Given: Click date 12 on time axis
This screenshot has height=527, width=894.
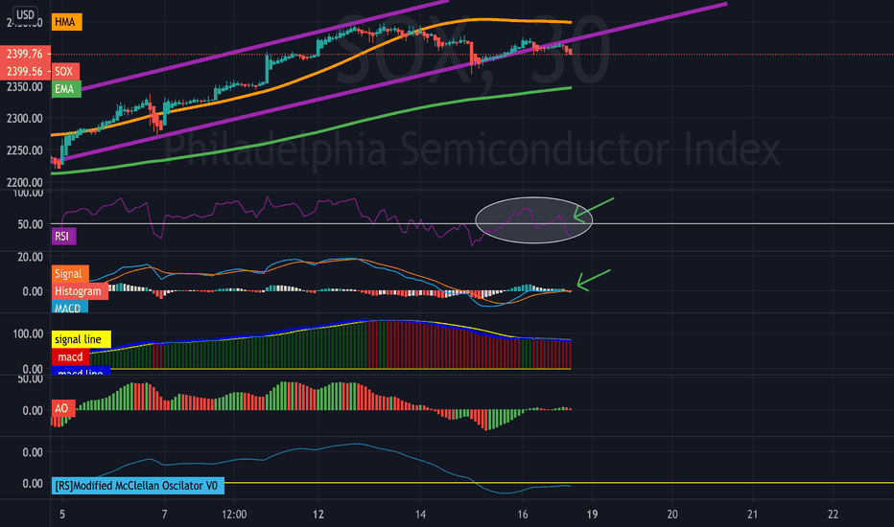Looking at the screenshot, I should click(x=318, y=515).
